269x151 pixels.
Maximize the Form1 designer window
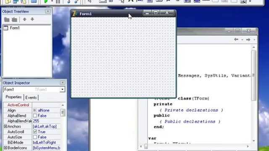[x=156, y=13]
